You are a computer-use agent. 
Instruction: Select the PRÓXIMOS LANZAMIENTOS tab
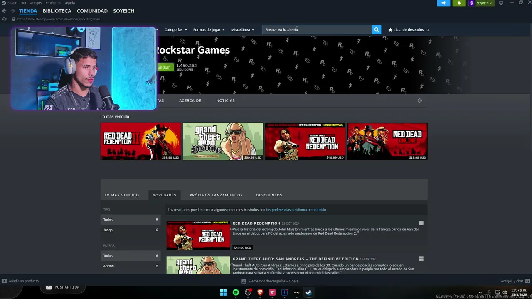216,195
